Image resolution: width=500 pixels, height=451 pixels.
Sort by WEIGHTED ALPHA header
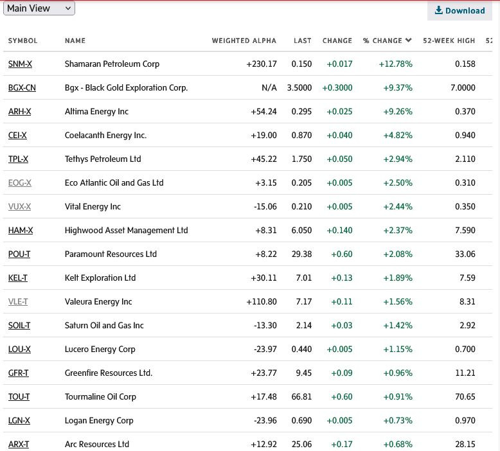coord(244,40)
